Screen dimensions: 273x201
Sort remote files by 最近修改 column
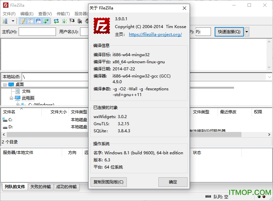235,112
